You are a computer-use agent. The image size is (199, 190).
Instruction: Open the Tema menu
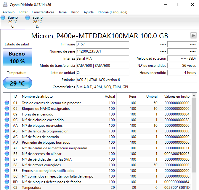62,12
